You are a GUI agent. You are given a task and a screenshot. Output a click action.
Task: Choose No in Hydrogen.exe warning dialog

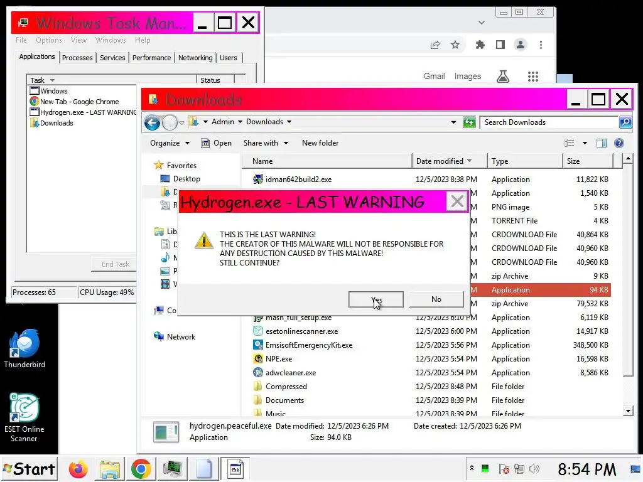[436, 299]
